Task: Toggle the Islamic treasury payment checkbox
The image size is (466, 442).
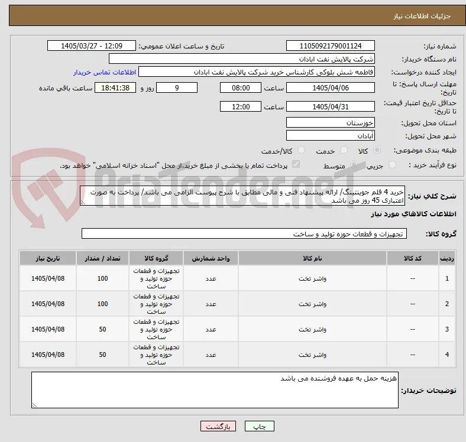Action: pos(296,164)
